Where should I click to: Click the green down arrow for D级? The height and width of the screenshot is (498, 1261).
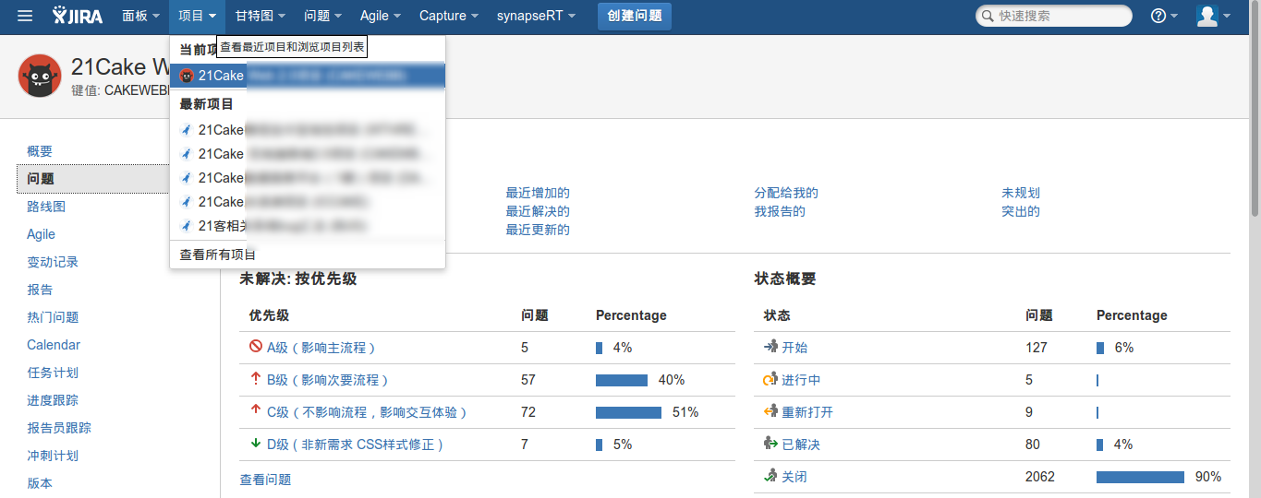click(x=256, y=444)
